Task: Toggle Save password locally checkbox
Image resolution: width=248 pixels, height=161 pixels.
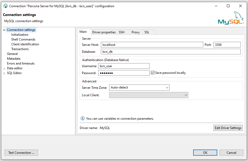Action: coord(152,73)
